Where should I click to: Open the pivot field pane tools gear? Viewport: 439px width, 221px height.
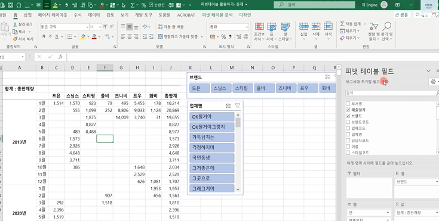click(x=433, y=82)
